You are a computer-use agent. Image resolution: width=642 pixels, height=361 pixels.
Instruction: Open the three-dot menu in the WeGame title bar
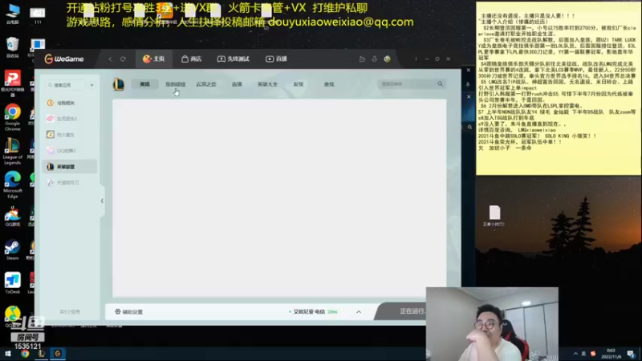click(416, 59)
